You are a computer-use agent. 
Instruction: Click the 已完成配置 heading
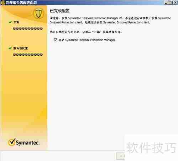[x=60, y=11]
